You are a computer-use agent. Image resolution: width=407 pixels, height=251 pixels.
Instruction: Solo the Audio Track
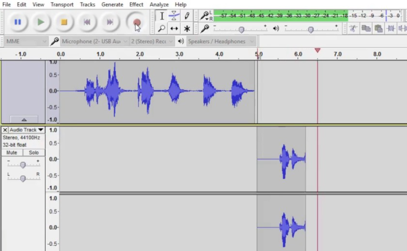coord(34,153)
